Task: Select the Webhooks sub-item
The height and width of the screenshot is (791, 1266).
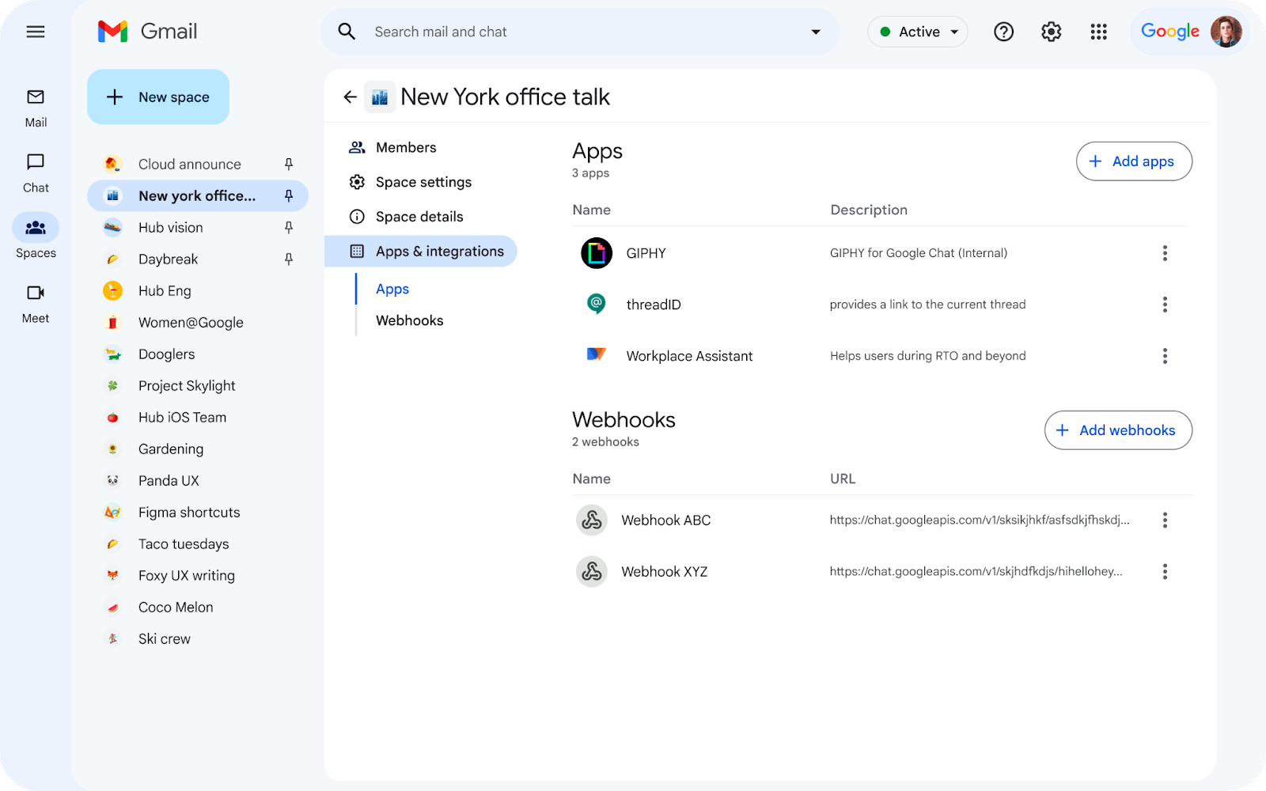Action: [409, 320]
